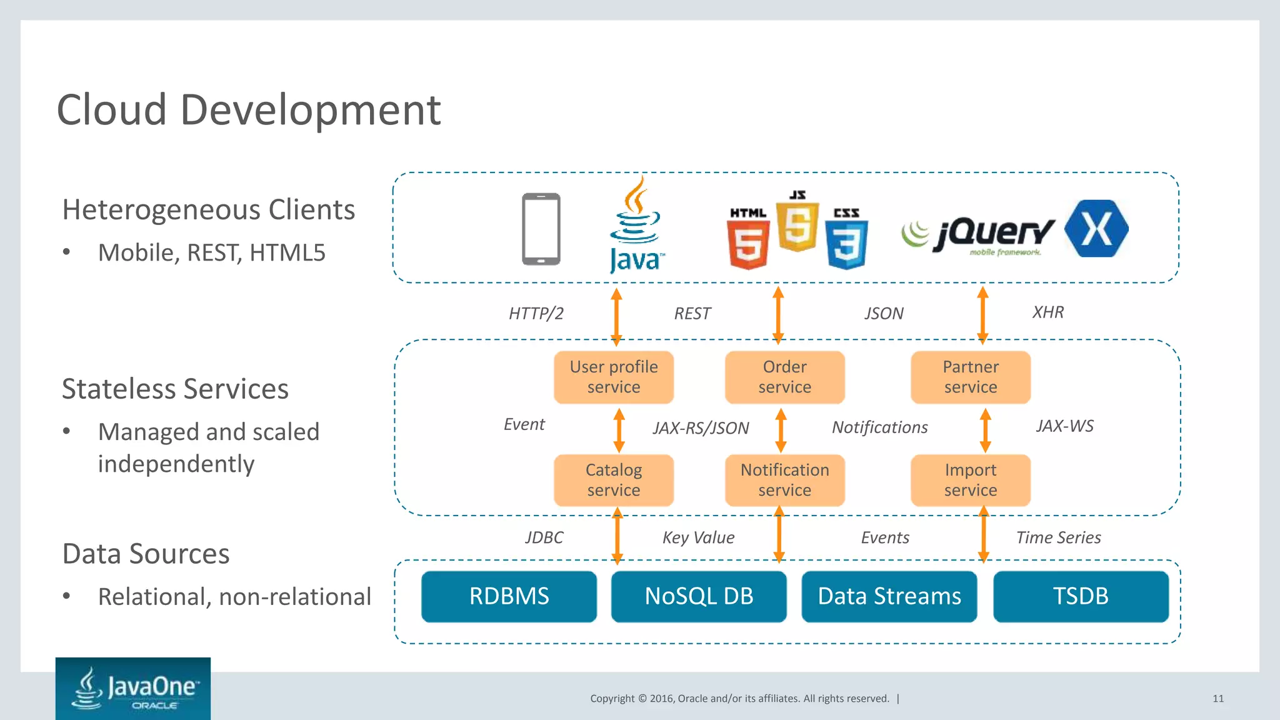Image resolution: width=1280 pixels, height=720 pixels.
Task: Click the orange arrow beside HTTP/2 label
Action: click(x=616, y=316)
